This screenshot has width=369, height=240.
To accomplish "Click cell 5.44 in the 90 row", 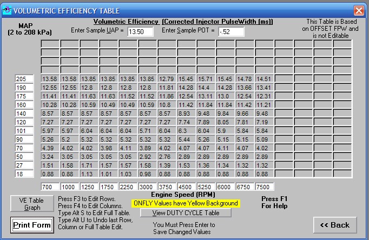I will pyautogui.click(x=187, y=139).
